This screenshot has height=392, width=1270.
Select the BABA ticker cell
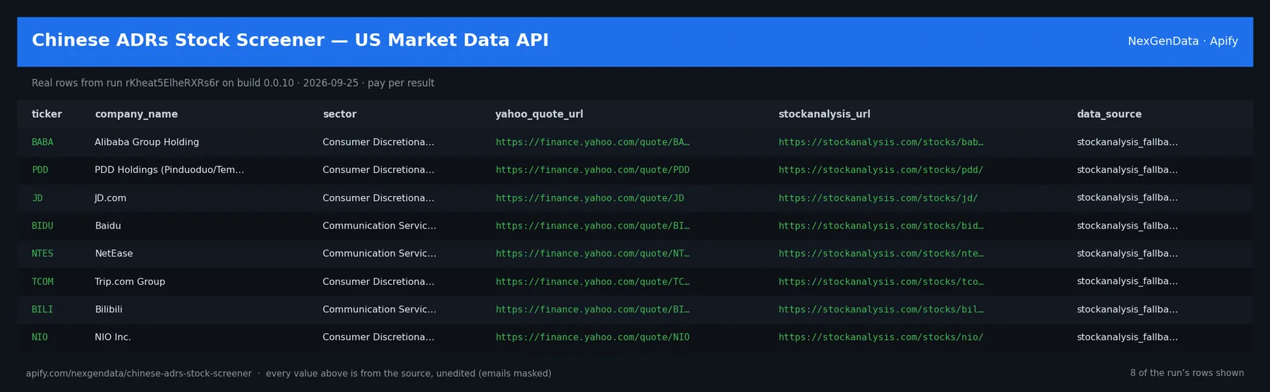pyautogui.click(x=42, y=142)
